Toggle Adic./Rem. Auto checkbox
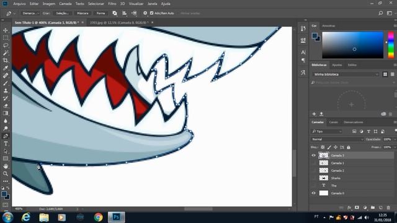This screenshot has width=397, height=223. (x=151, y=13)
